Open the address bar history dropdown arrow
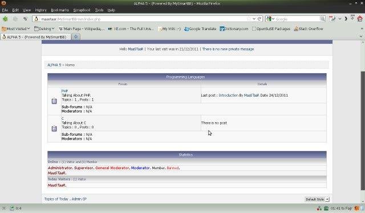The image size is (365, 213). click(254, 19)
